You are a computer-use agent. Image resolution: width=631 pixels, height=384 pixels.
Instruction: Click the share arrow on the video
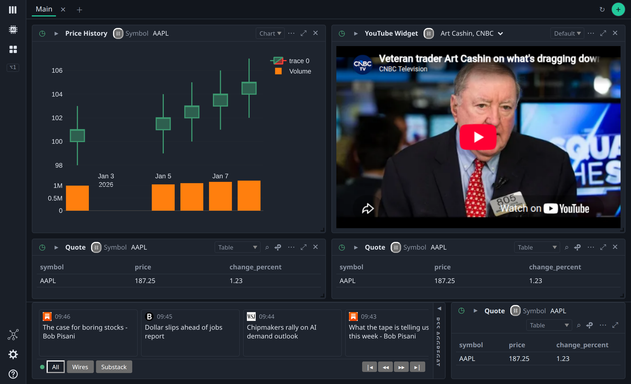tap(368, 208)
